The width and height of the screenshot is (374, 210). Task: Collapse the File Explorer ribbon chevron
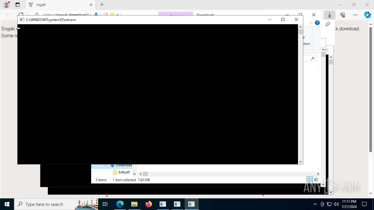(311, 23)
